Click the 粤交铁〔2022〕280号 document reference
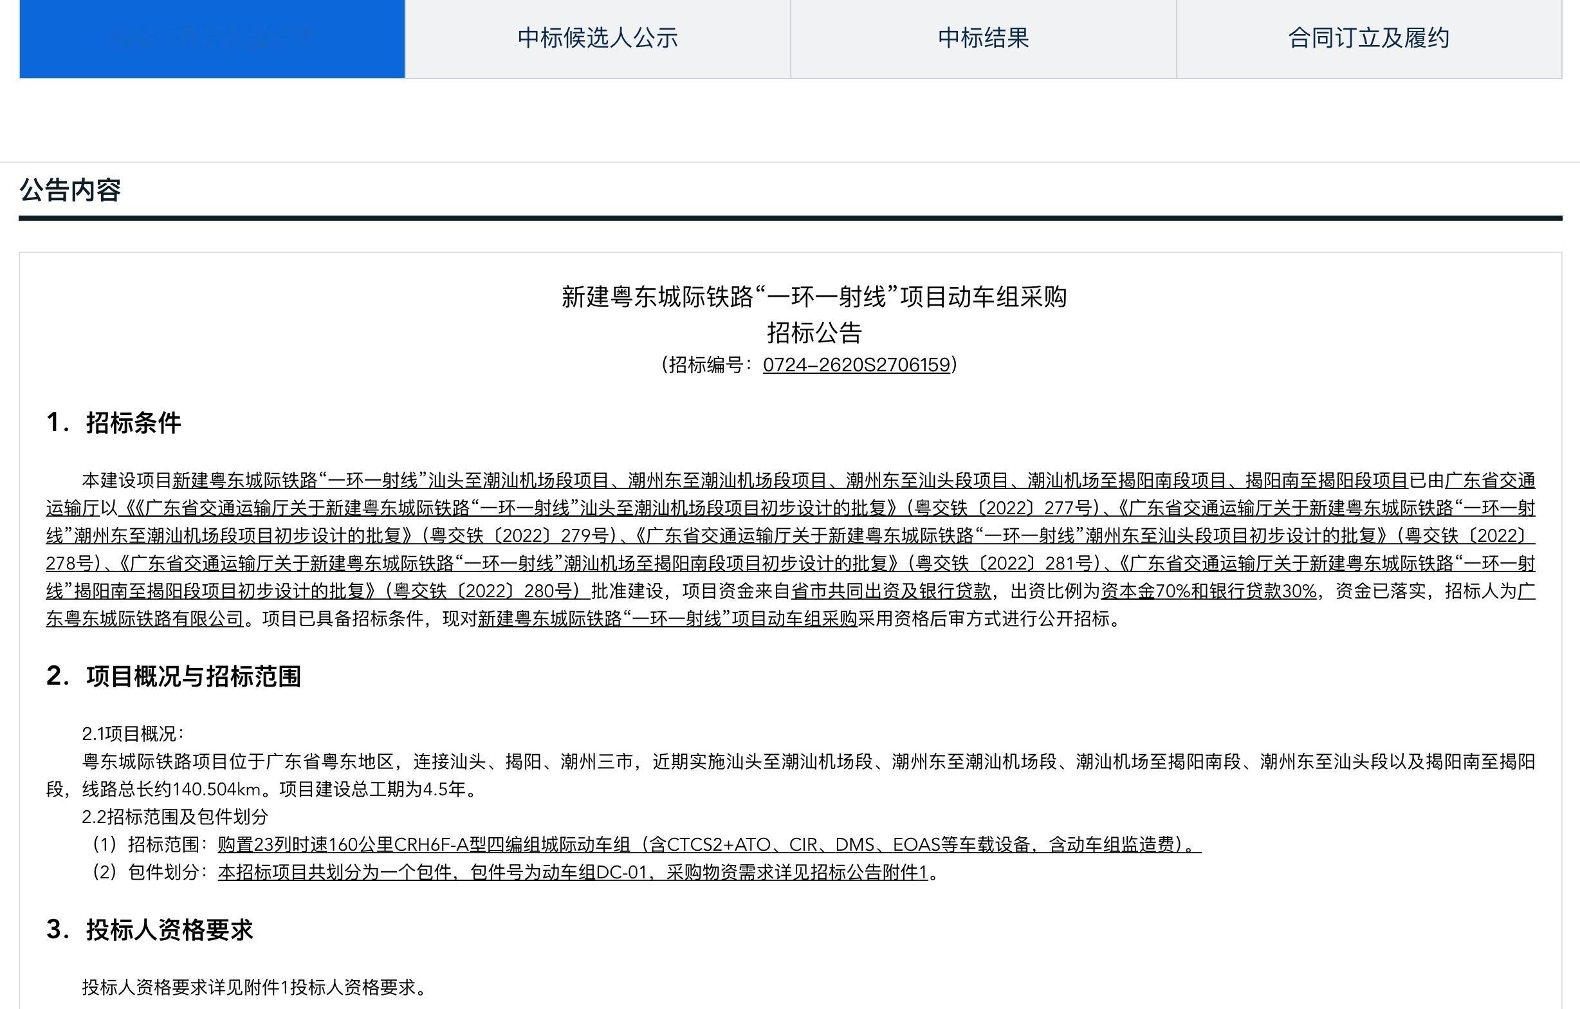Screen dimensions: 1580x1009 pyautogui.click(x=484, y=591)
